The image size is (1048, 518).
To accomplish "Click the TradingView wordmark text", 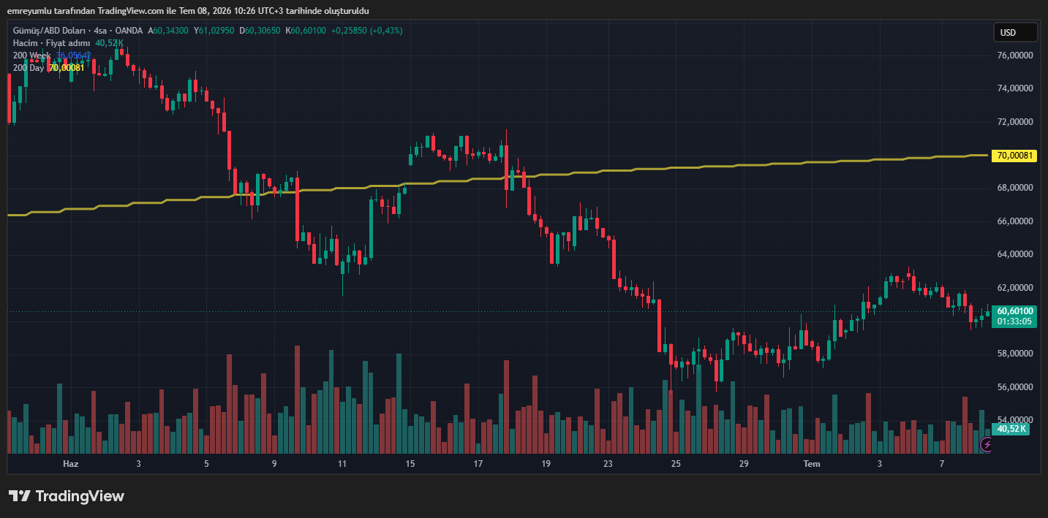I will (80, 496).
